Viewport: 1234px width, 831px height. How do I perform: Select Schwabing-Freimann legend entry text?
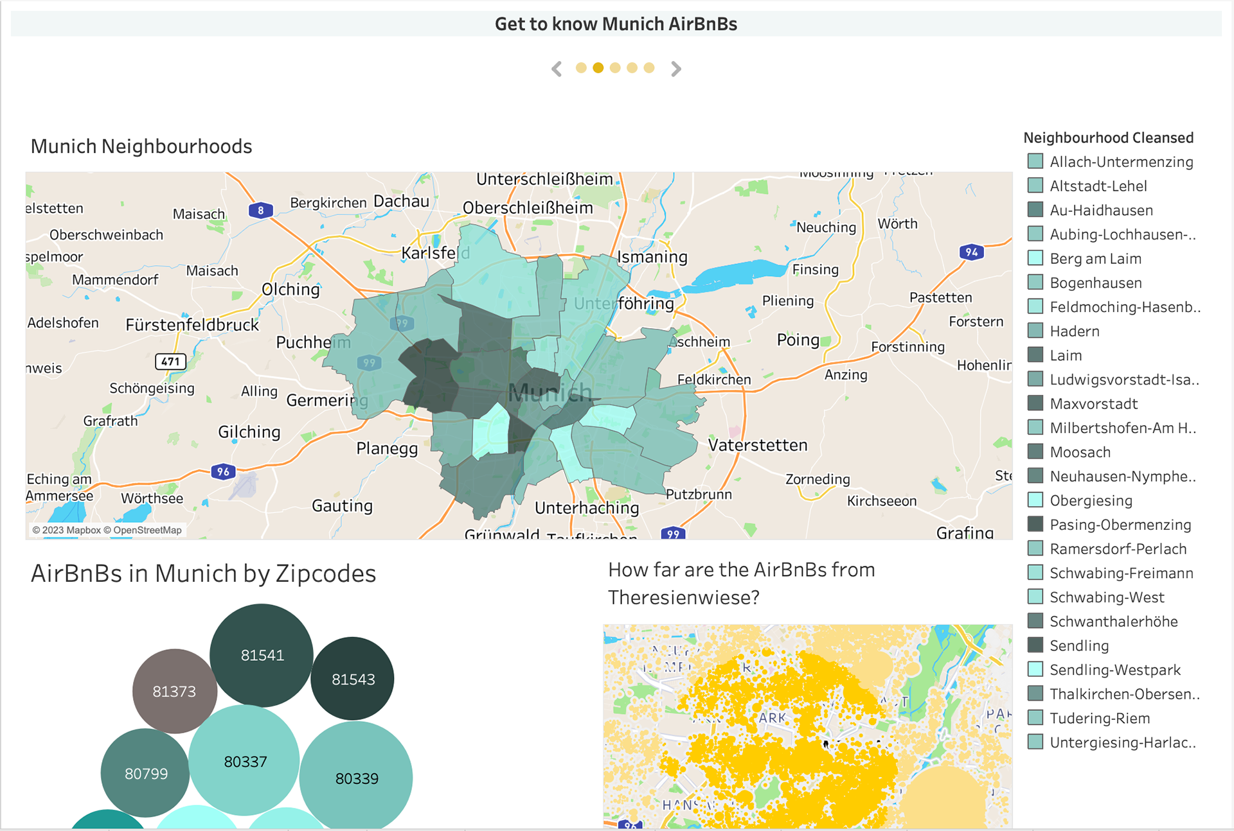pos(1122,573)
